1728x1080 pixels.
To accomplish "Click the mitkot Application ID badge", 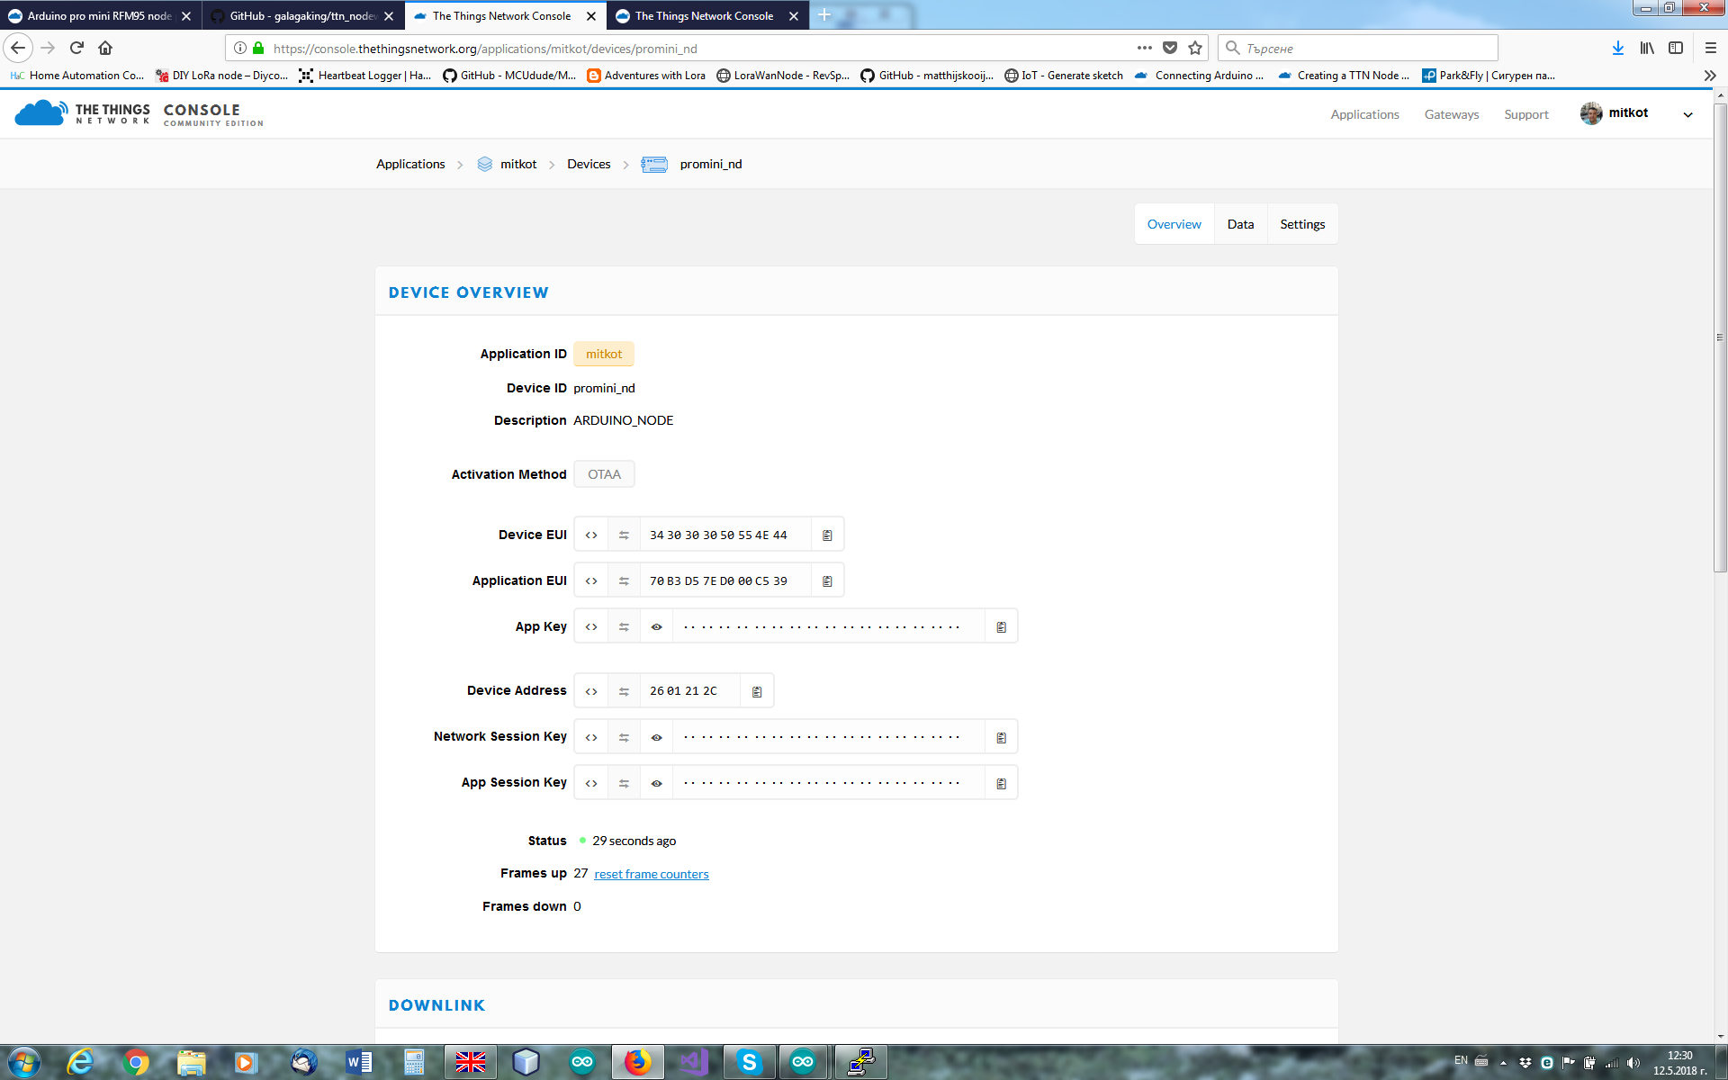I will coord(604,354).
